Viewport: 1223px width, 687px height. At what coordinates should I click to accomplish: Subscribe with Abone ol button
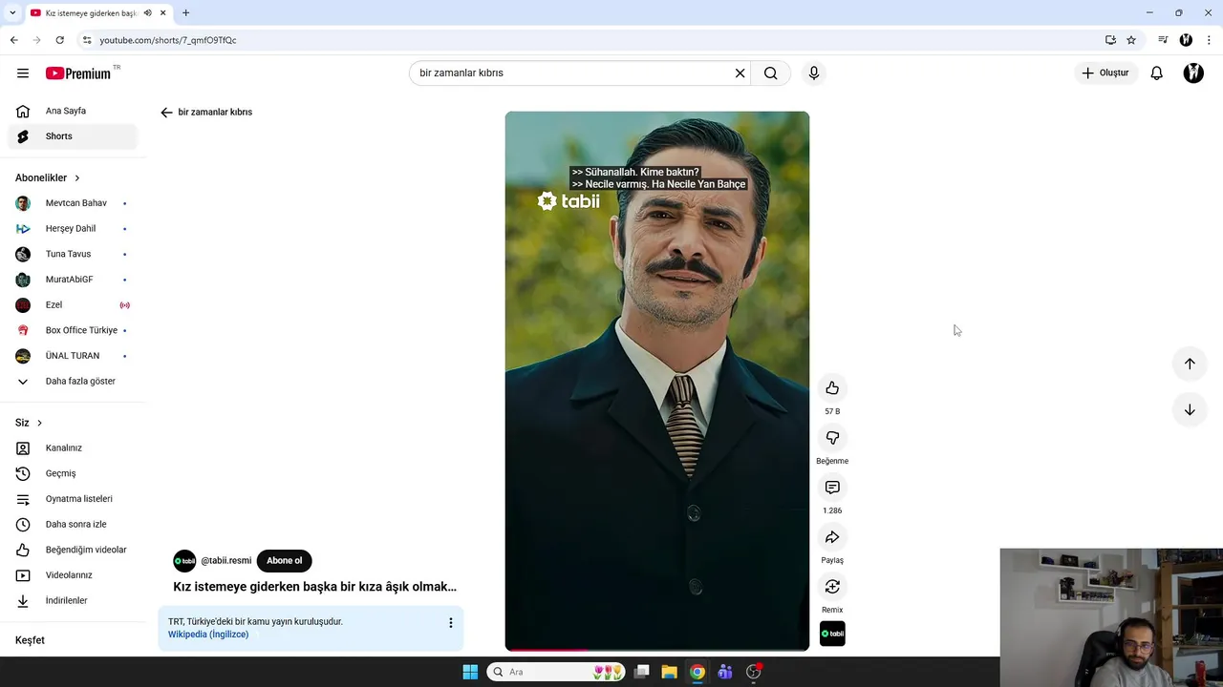coord(284,561)
